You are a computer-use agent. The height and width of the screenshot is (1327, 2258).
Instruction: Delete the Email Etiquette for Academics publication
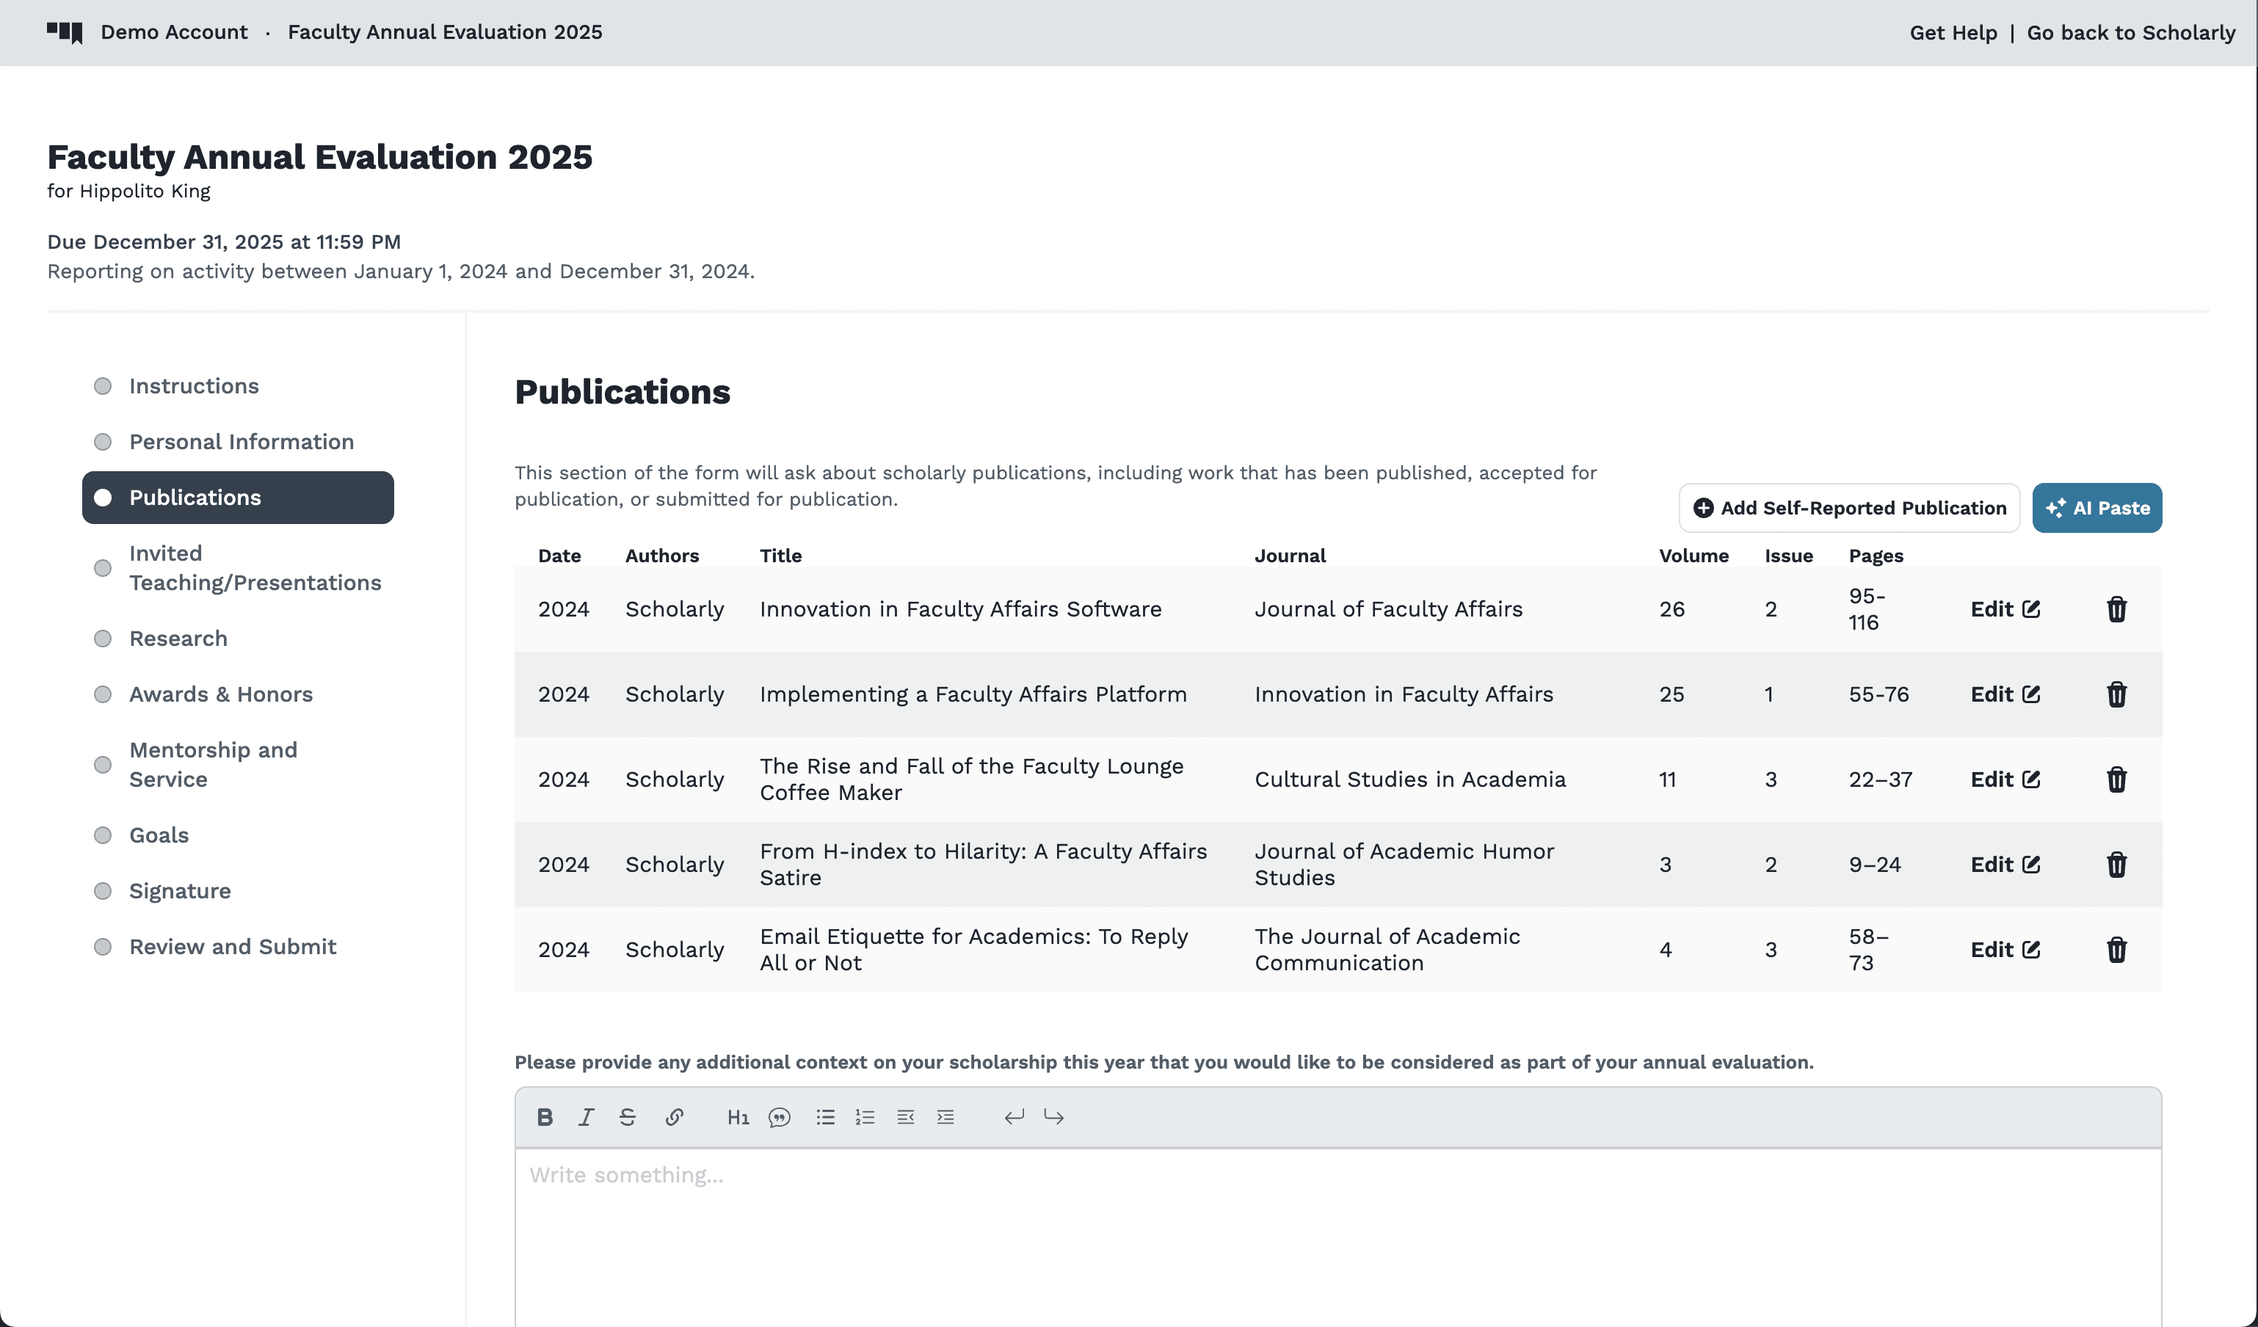coord(2116,950)
